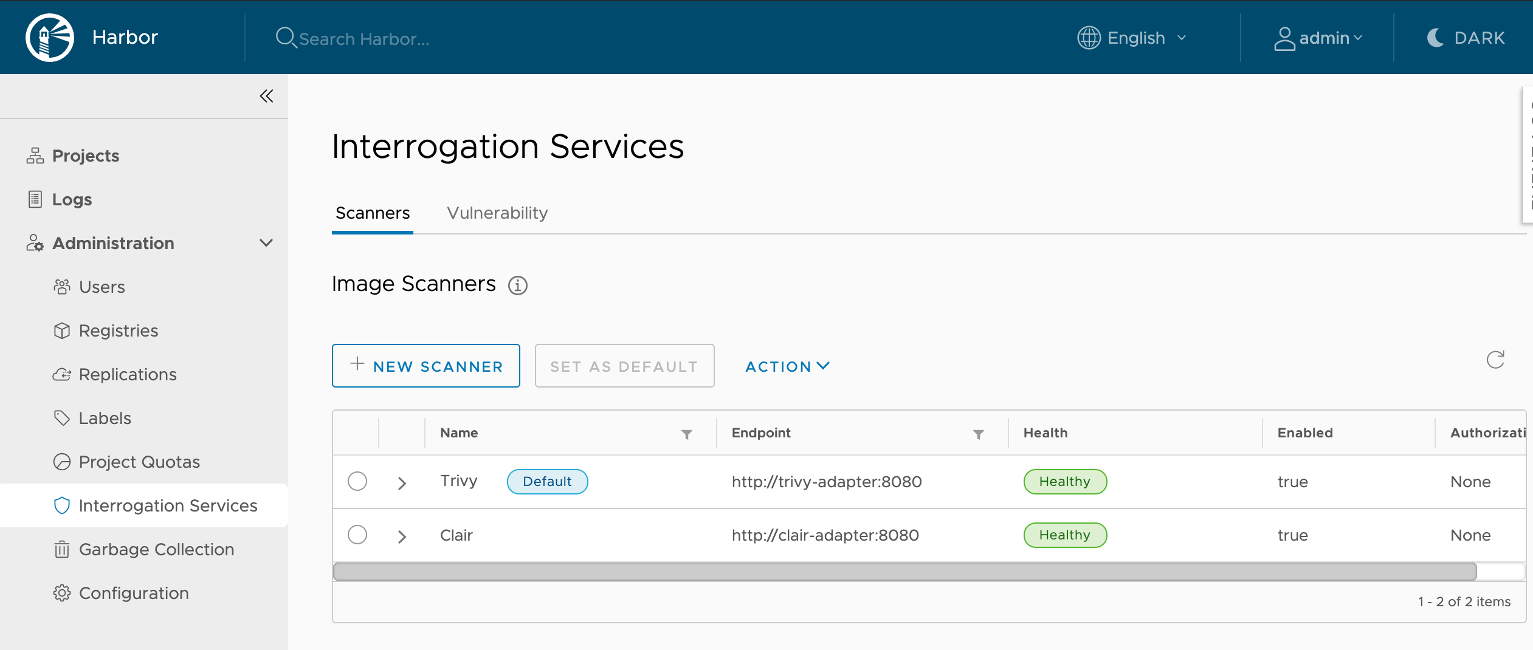Screen dimensions: 1533x650
Task: Select the Clair scanner radio button
Action: tap(357, 535)
